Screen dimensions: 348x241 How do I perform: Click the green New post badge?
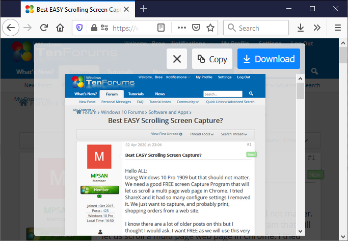coord(251,155)
